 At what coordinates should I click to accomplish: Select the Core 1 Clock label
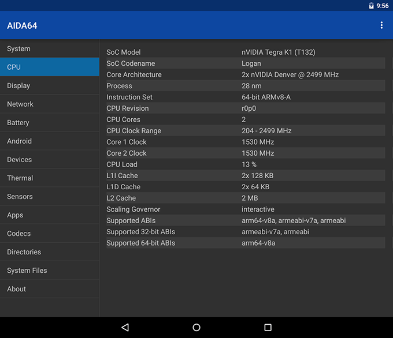pyautogui.click(x=127, y=142)
